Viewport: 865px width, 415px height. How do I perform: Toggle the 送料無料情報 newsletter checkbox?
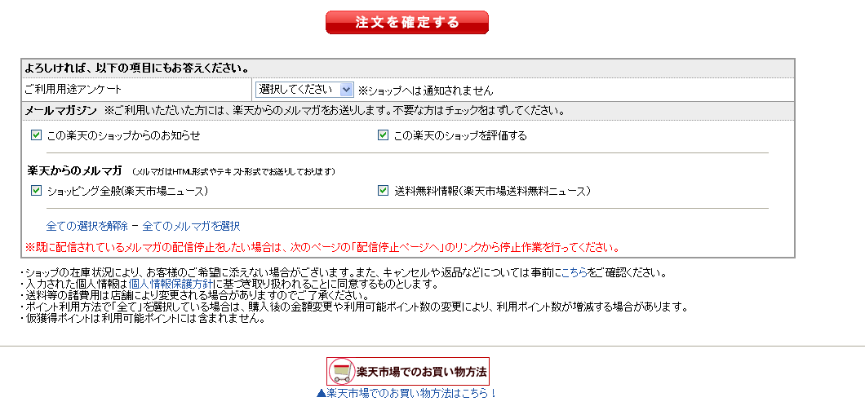tap(383, 191)
